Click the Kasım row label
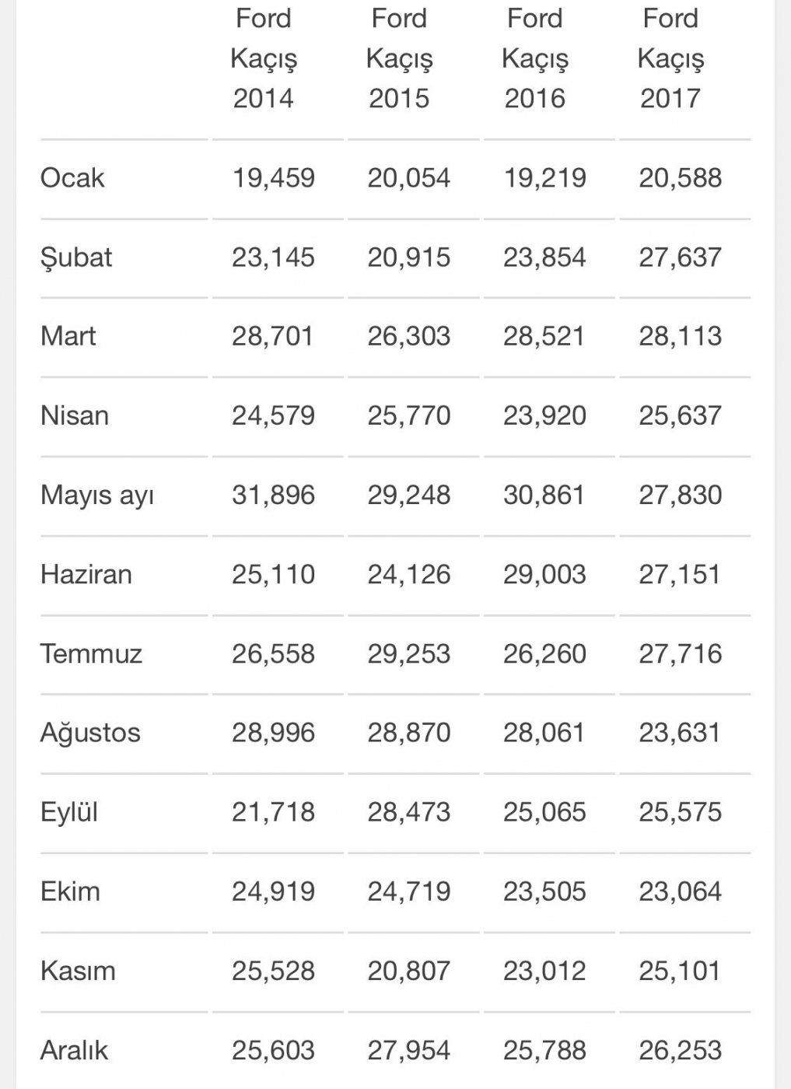 pos(78,971)
